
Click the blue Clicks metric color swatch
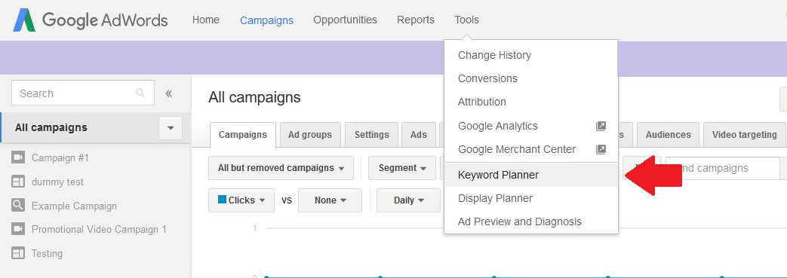click(223, 200)
